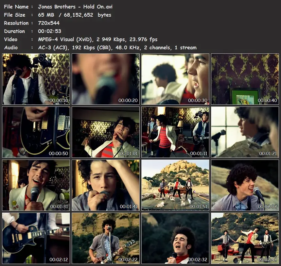
Task: Select the thumbnail stamped 00:00:10
Action: click(36, 79)
